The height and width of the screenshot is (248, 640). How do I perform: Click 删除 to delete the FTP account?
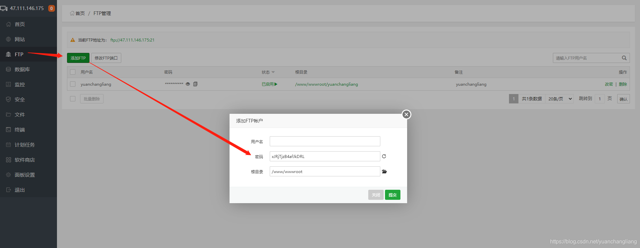(x=623, y=84)
